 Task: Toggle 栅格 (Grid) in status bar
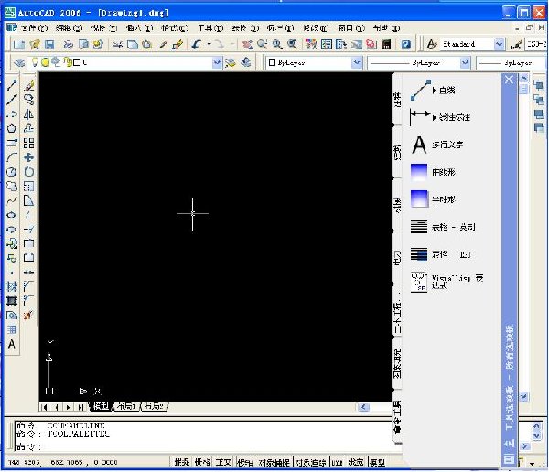[x=203, y=462]
